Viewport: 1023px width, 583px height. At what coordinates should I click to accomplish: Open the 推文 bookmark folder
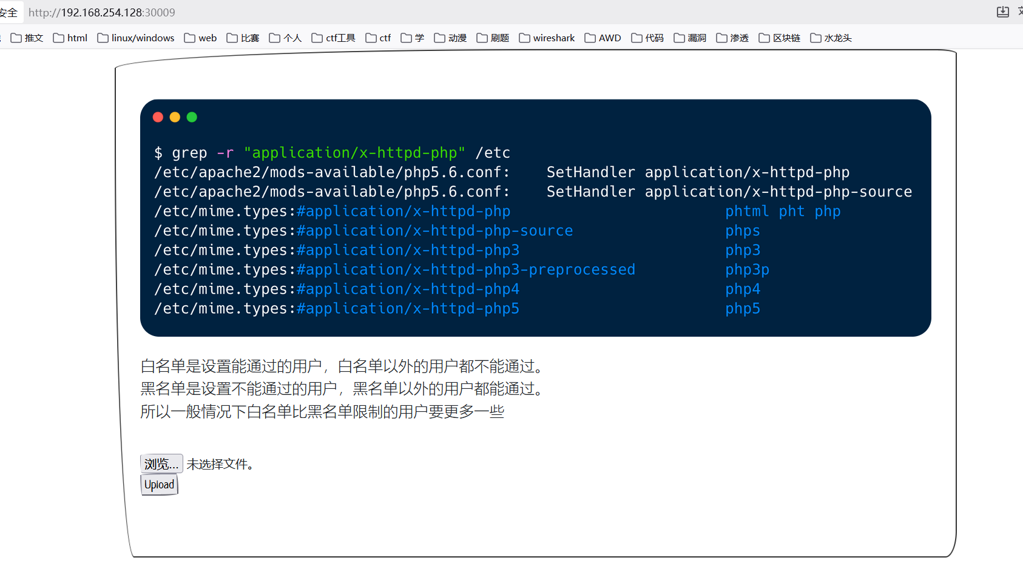(x=27, y=38)
